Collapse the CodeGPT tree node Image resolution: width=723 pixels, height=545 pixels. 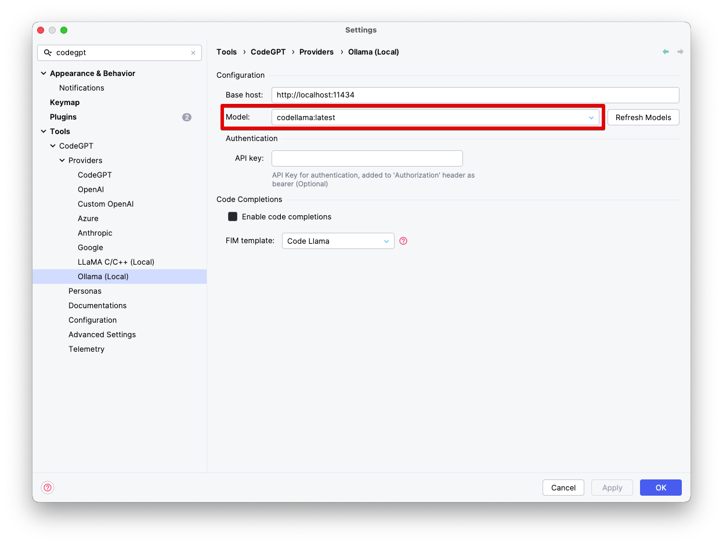tap(53, 146)
